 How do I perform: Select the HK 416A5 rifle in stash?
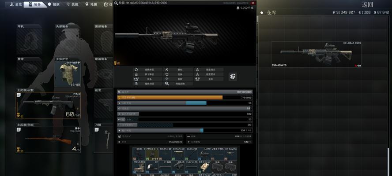point(316,55)
